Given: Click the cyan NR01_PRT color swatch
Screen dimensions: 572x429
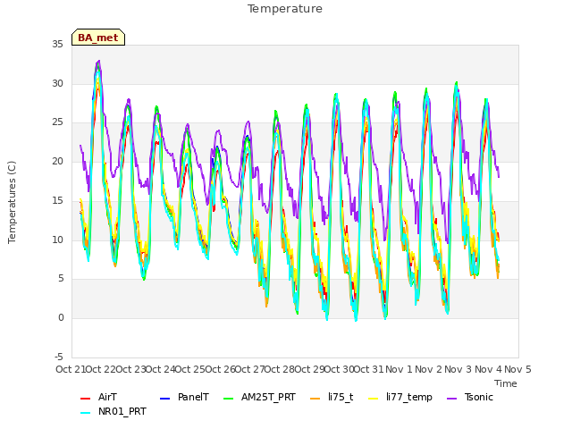Looking at the screenshot, I should coord(85,412).
